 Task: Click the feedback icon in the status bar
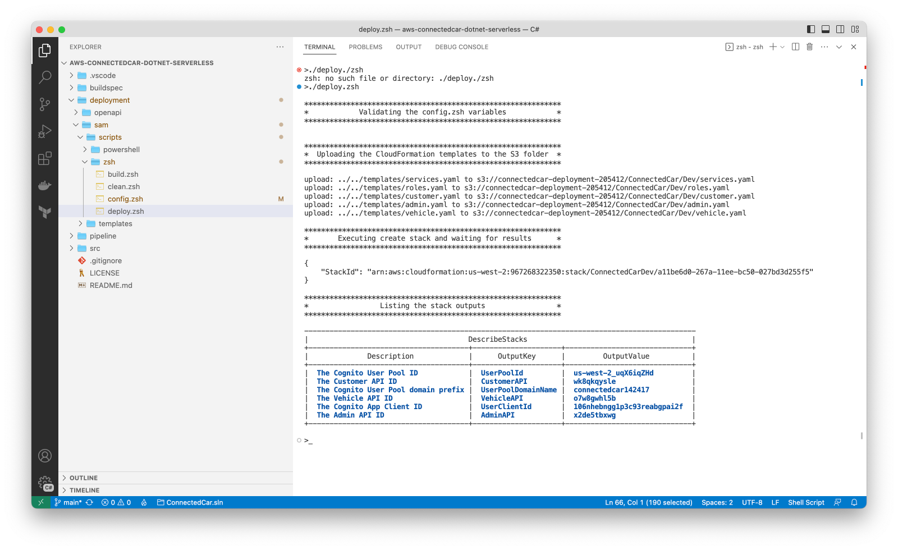(837, 502)
